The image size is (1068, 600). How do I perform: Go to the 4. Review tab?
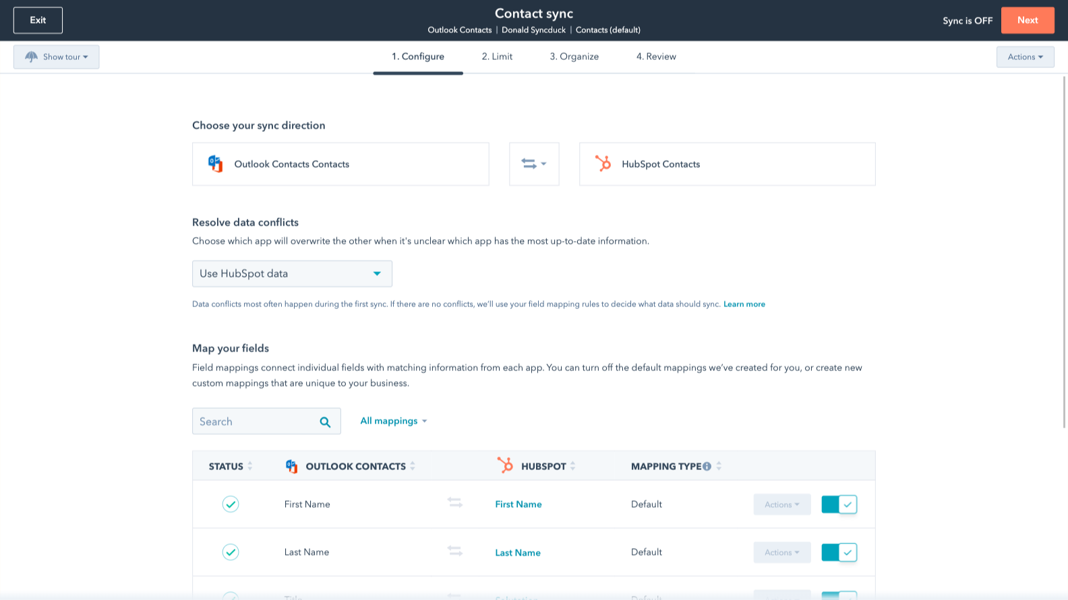tap(656, 57)
